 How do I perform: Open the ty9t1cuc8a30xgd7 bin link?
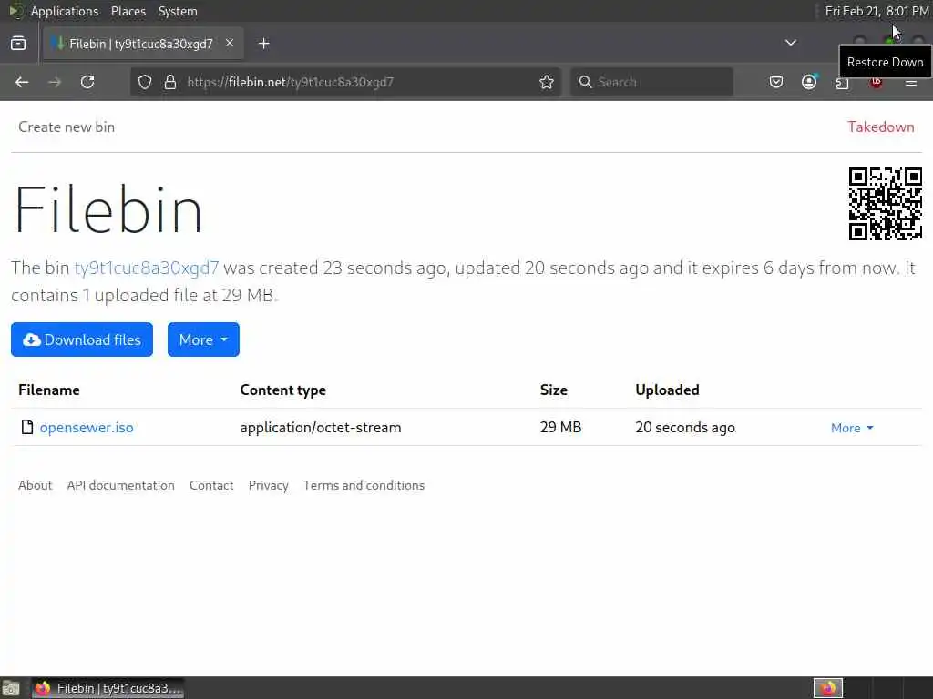coord(147,268)
